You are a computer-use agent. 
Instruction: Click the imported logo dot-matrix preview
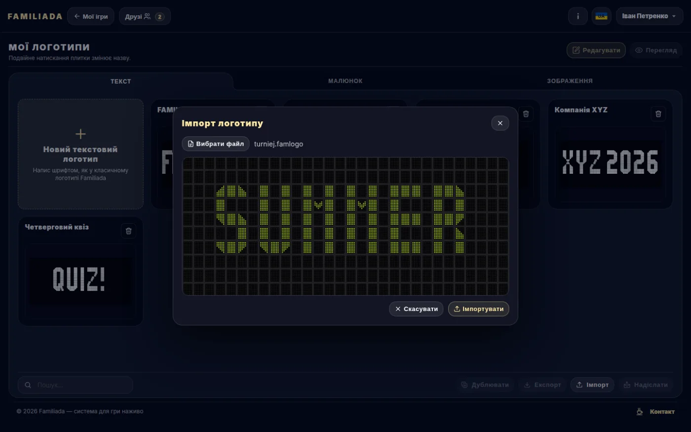point(345,227)
